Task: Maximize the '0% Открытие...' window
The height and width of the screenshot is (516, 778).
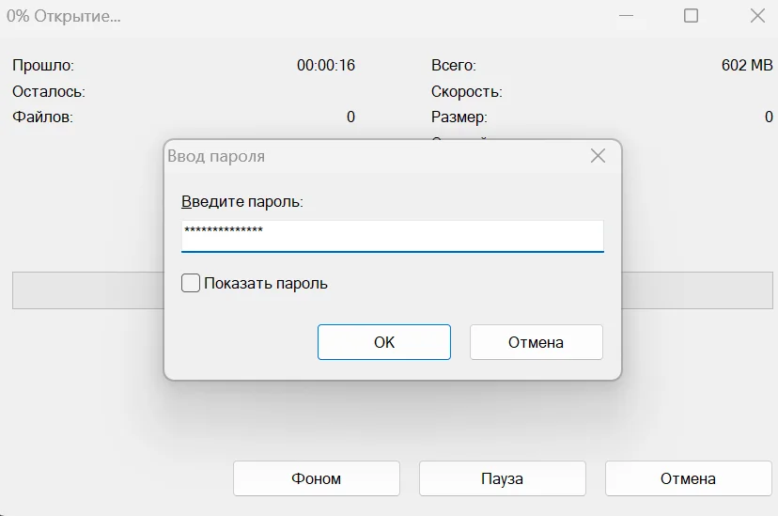Action: [692, 16]
